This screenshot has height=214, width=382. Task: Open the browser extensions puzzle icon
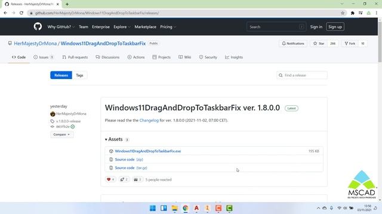[x=352, y=13]
